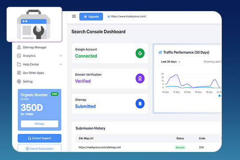Click the makkpress.com/sitemap.xml URL

(x=100, y=147)
